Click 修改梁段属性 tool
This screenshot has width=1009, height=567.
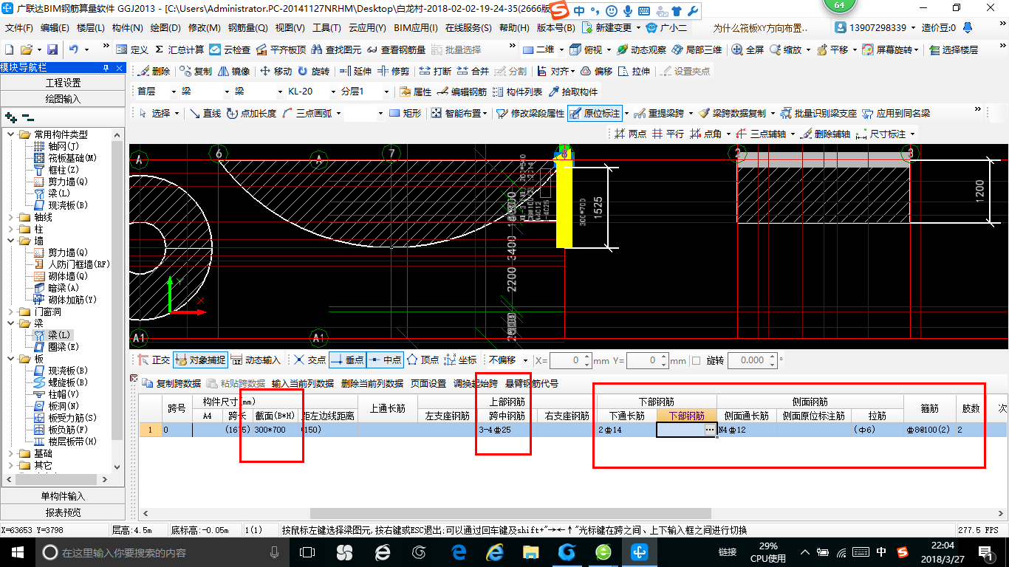pyautogui.click(x=530, y=114)
